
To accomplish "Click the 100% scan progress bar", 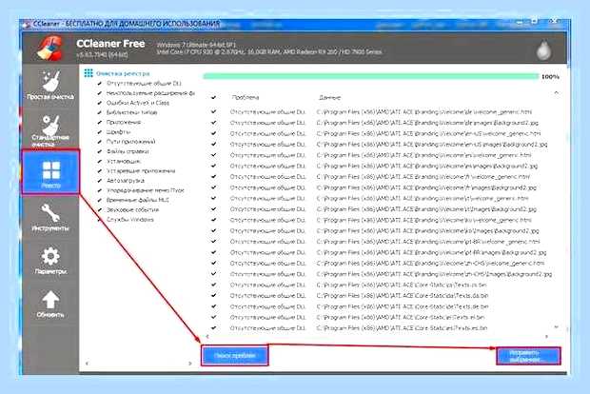I will (x=370, y=76).
